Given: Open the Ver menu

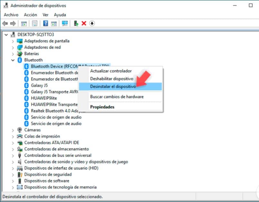Looking at the screenshot, I should pos(45,14).
